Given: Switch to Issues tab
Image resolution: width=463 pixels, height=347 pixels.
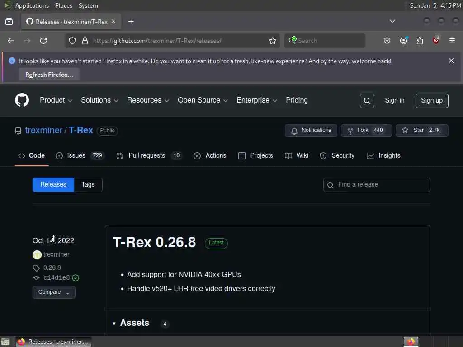Looking at the screenshot, I should 80,155.
